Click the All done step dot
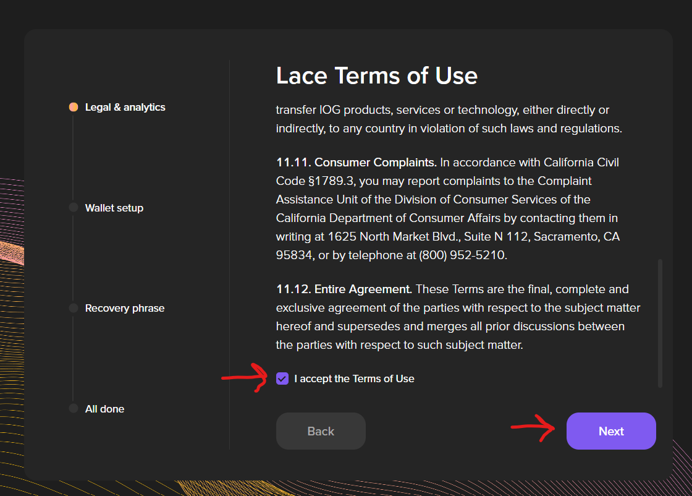The image size is (692, 496). (74, 408)
